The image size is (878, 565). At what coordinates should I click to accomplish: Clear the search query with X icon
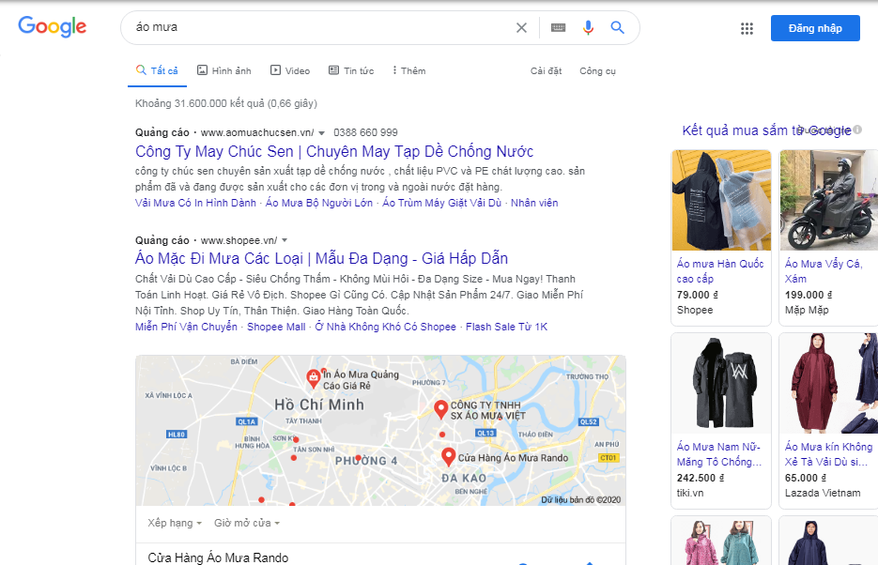521,27
